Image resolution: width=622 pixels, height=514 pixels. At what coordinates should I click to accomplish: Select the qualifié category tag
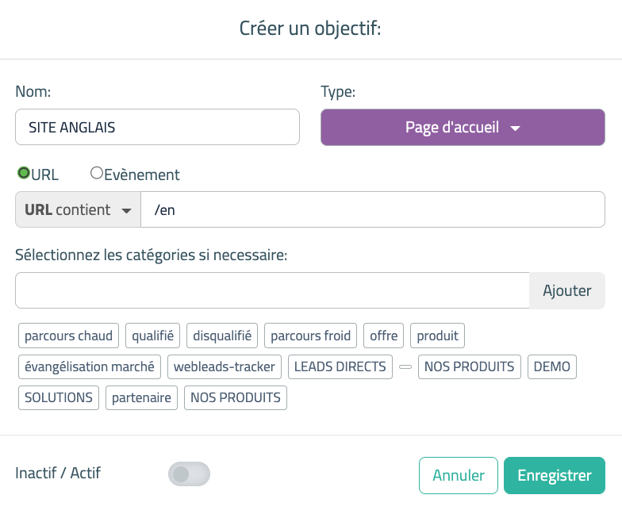point(153,336)
